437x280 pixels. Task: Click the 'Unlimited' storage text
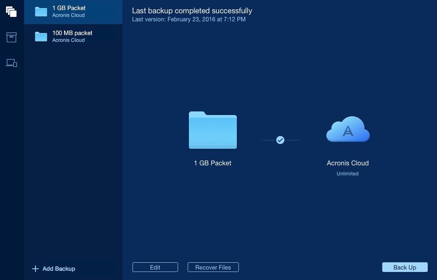tap(348, 174)
